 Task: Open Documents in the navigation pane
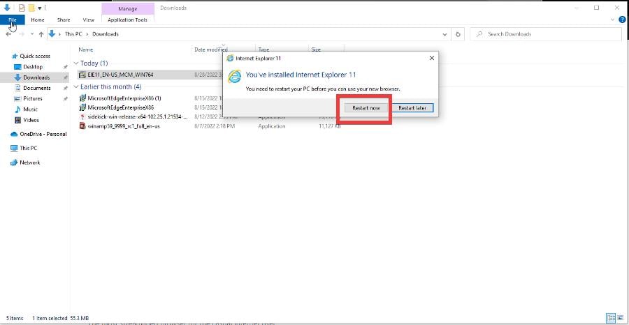pyautogui.click(x=36, y=88)
